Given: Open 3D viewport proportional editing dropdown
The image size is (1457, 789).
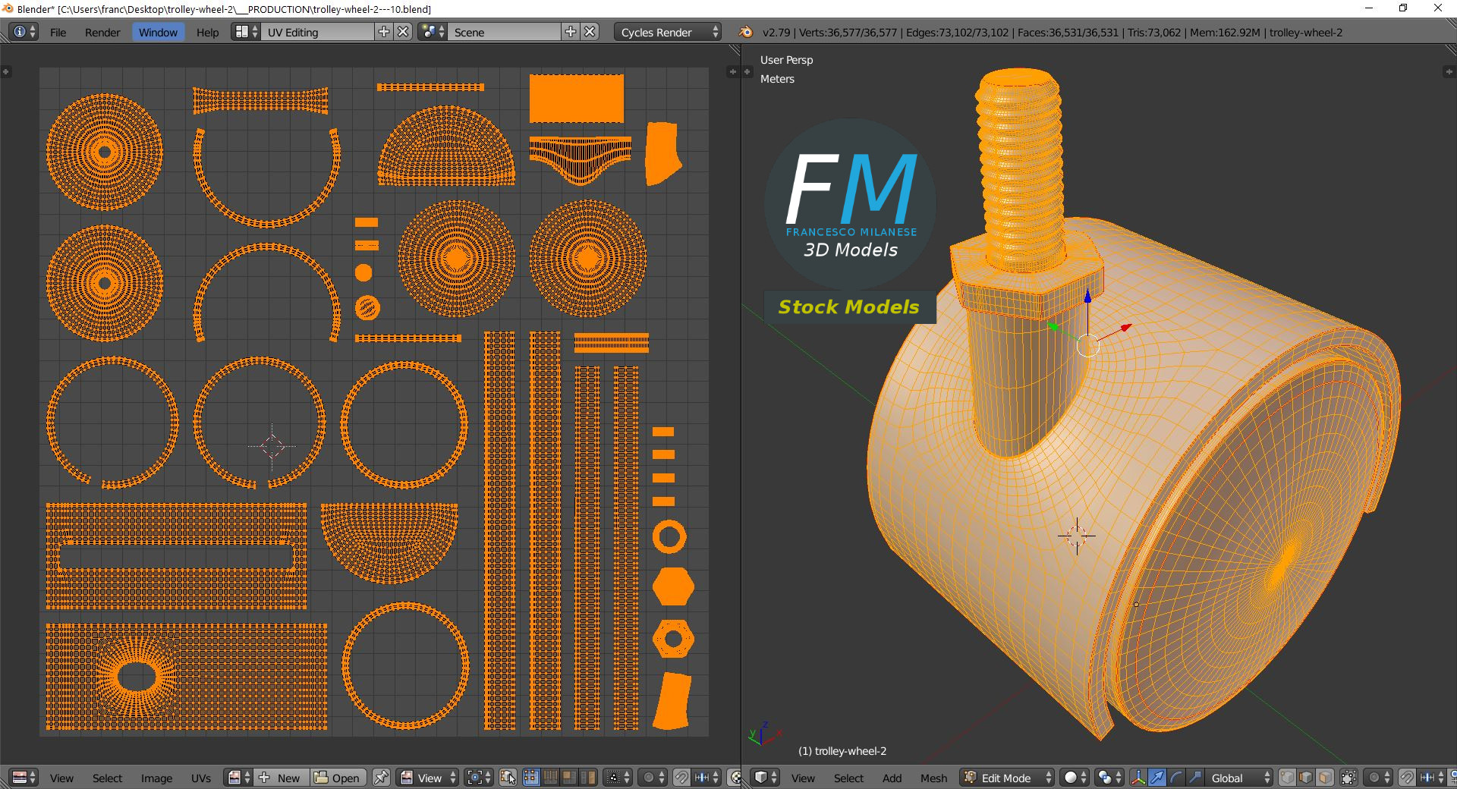Looking at the screenshot, I should pyautogui.click(x=1378, y=778).
